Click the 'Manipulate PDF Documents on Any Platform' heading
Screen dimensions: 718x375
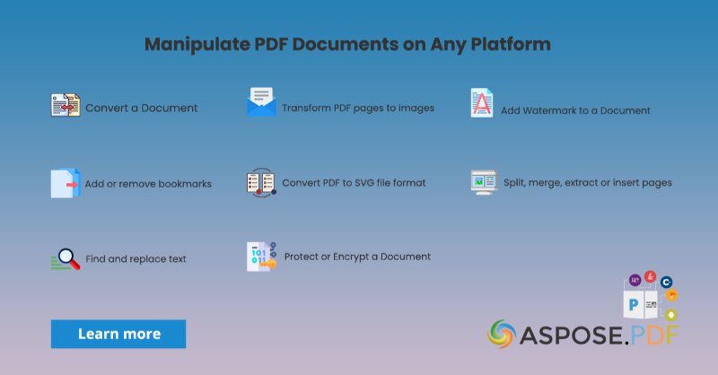(347, 45)
